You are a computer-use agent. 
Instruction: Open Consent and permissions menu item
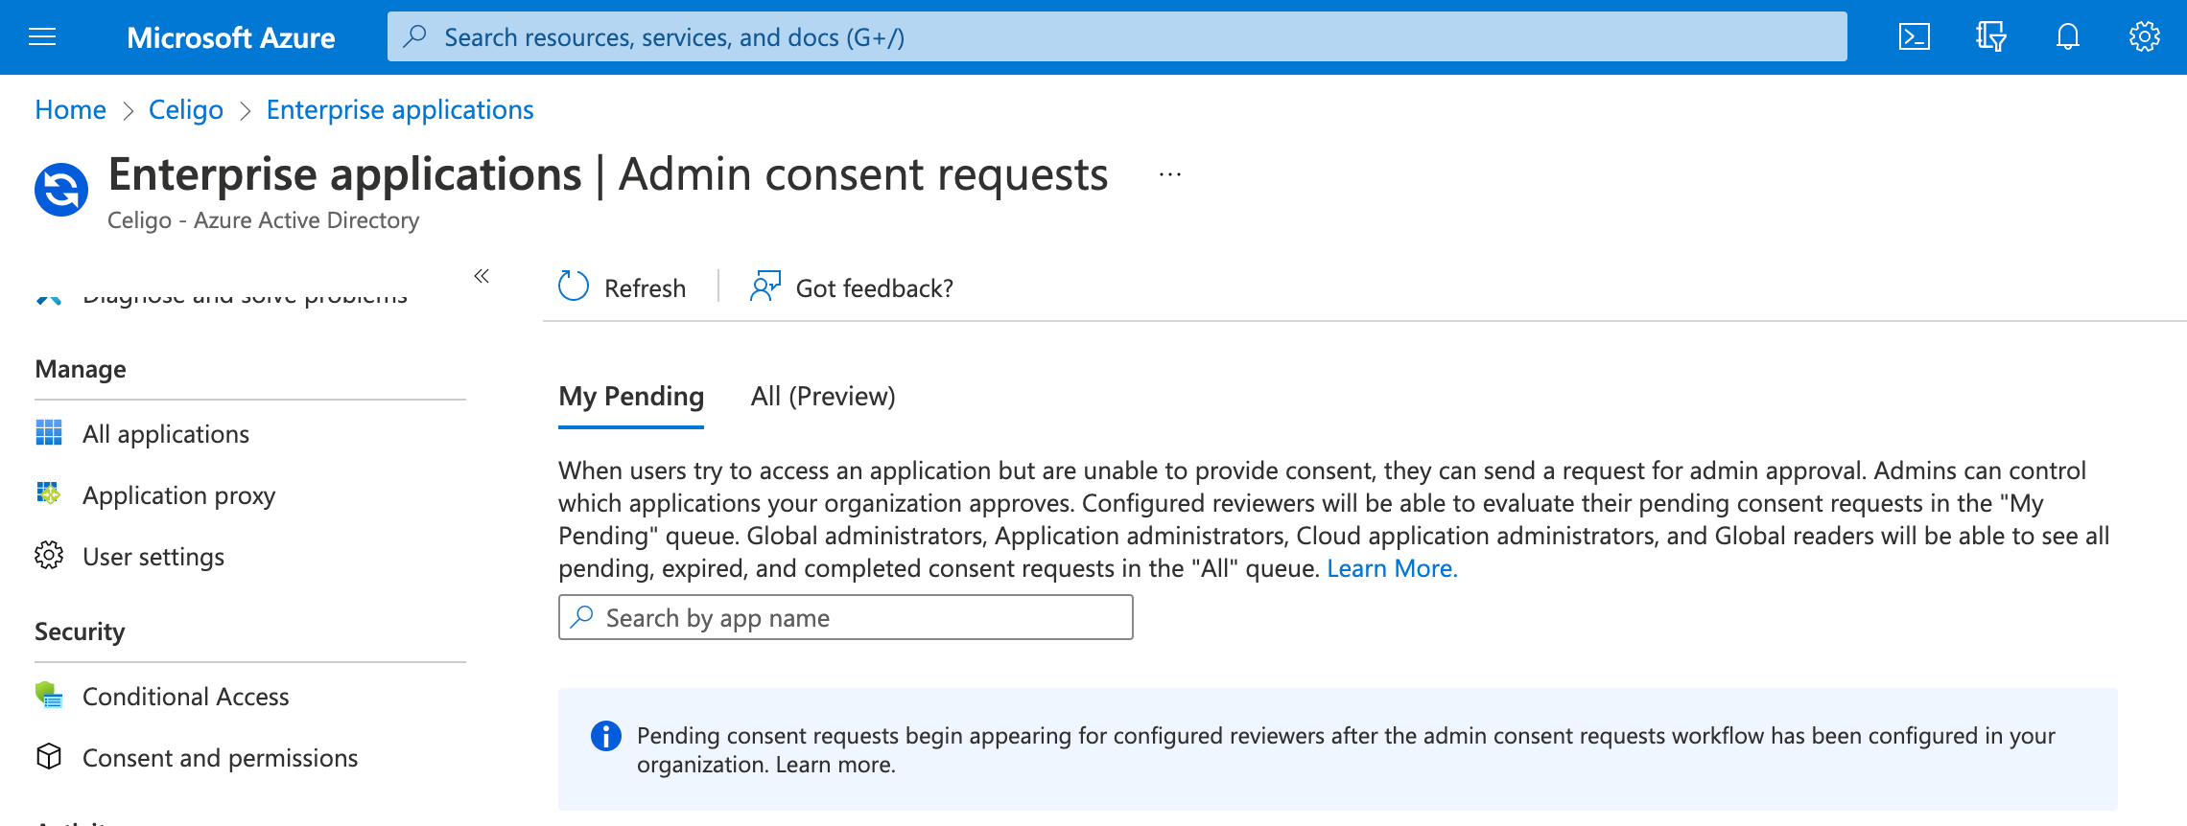pos(220,758)
